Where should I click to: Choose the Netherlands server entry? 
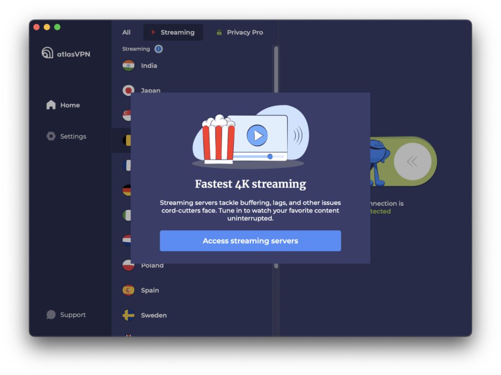(128, 240)
